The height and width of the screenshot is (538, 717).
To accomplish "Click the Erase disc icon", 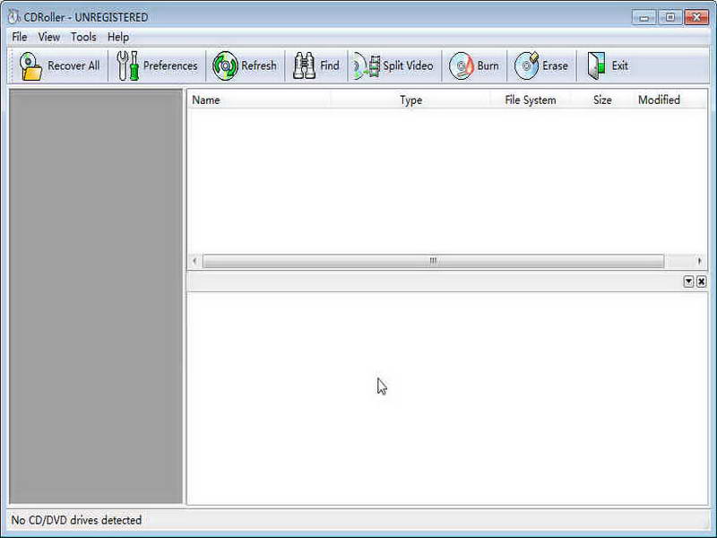I will pyautogui.click(x=526, y=65).
